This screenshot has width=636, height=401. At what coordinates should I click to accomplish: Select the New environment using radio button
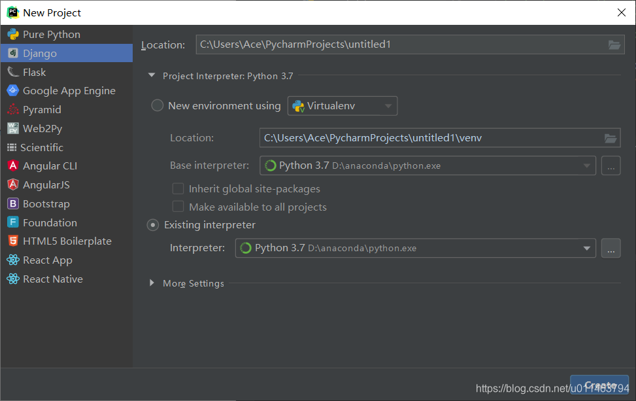pos(158,105)
